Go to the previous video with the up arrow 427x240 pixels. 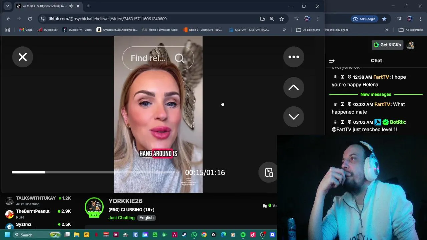coord(294,88)
